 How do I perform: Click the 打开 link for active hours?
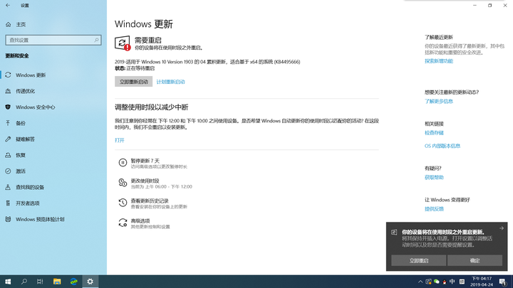tap(120, 140)
